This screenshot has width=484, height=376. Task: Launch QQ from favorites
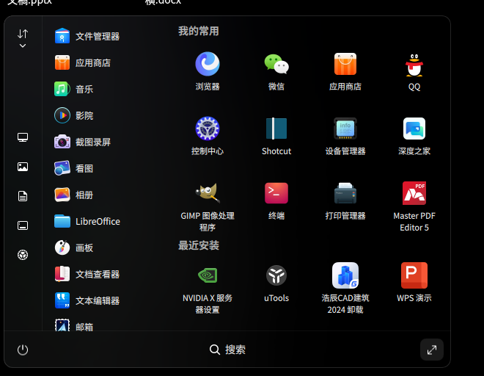pos(414,71)
